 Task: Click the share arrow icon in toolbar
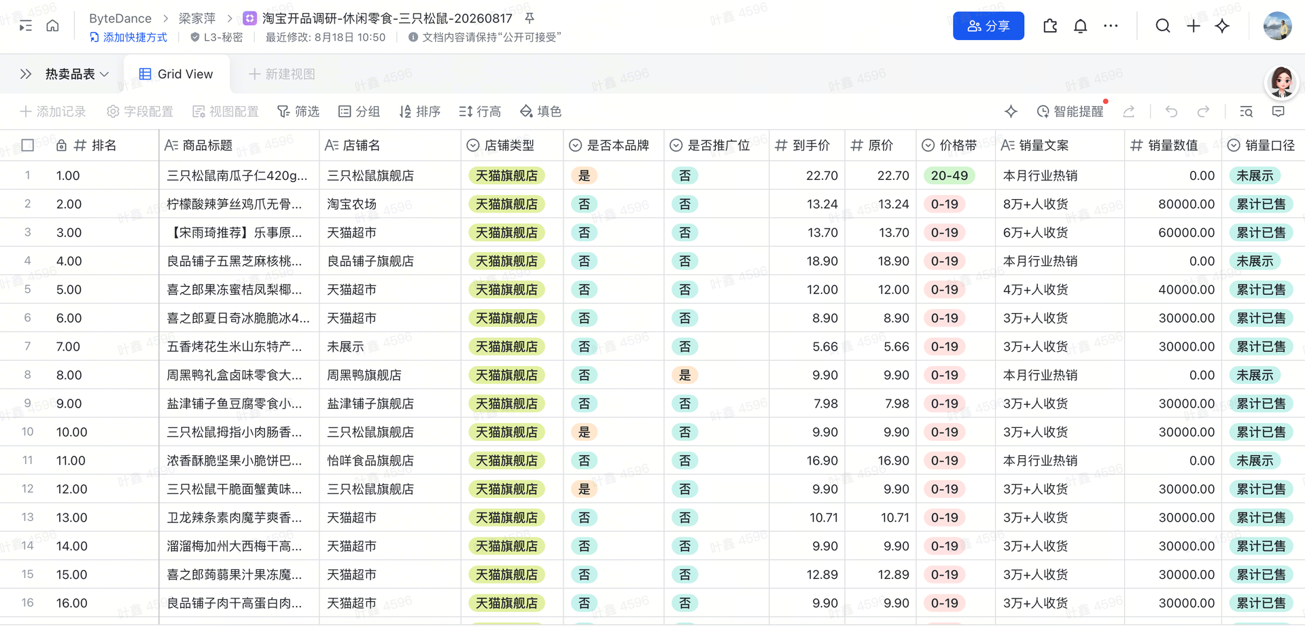(1129, 111)
